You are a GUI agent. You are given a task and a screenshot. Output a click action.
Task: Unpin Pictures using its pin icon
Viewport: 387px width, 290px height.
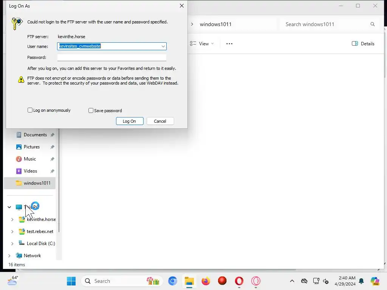52,147
